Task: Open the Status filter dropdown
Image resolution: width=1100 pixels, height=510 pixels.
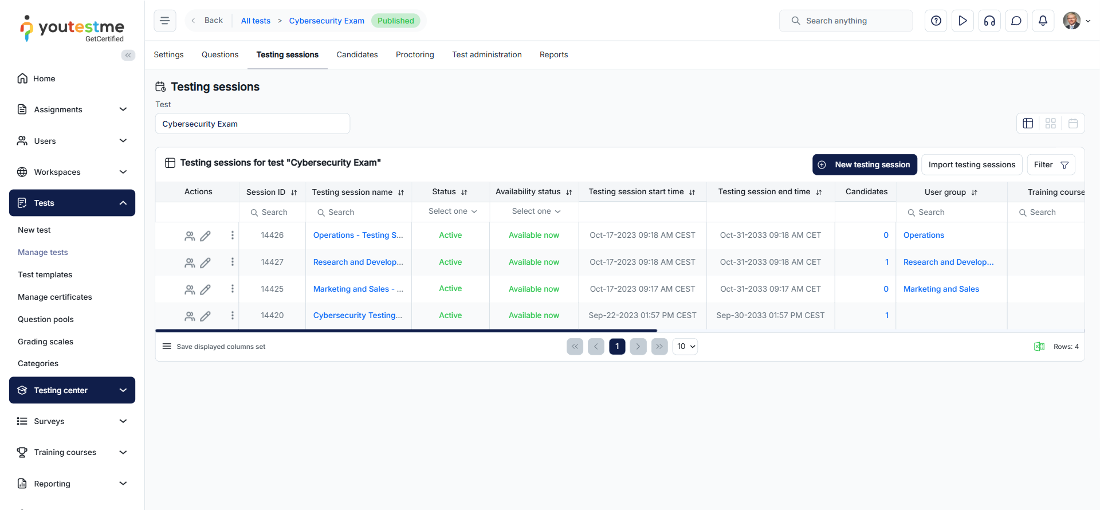Action: 452,211
